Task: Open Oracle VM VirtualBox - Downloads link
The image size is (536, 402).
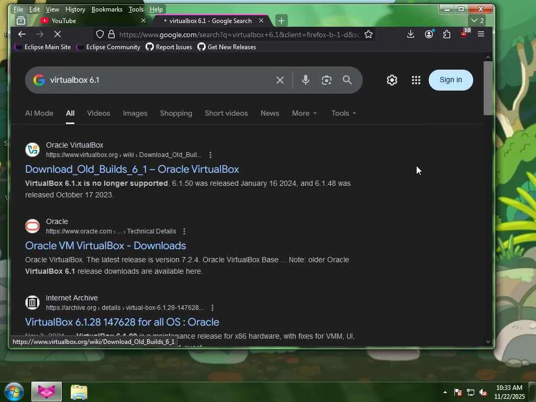Action: click(x=106, y=246)
